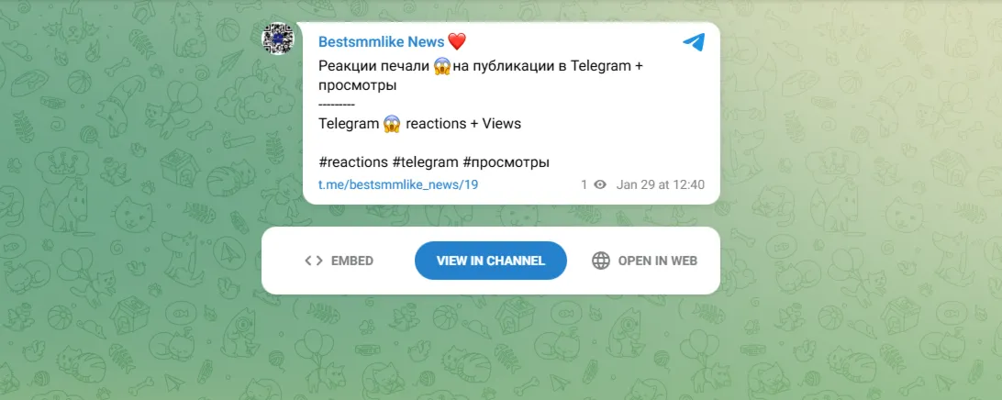The image size is (1002, 400).
Task: Select the VIEW IN CHANNEL button
Action: pyautogui.click(x=491, y=261)
